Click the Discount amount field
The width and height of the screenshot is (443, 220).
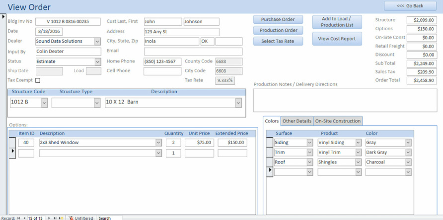pyautogui.click(x=422, y=55)
